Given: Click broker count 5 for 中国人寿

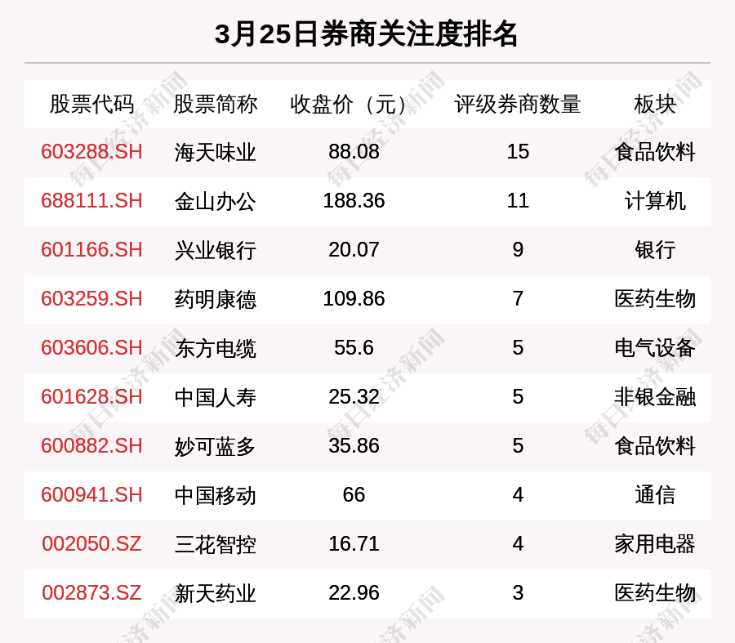Looking at the screenshot, I should pyautogui.click(x=518, y=397).
